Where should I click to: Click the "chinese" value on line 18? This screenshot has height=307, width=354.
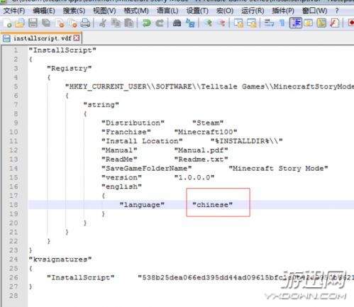213,205
